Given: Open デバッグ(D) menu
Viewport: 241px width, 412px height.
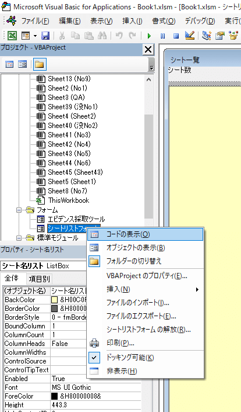Looking at the screenshot, I should tap(200, 21).
